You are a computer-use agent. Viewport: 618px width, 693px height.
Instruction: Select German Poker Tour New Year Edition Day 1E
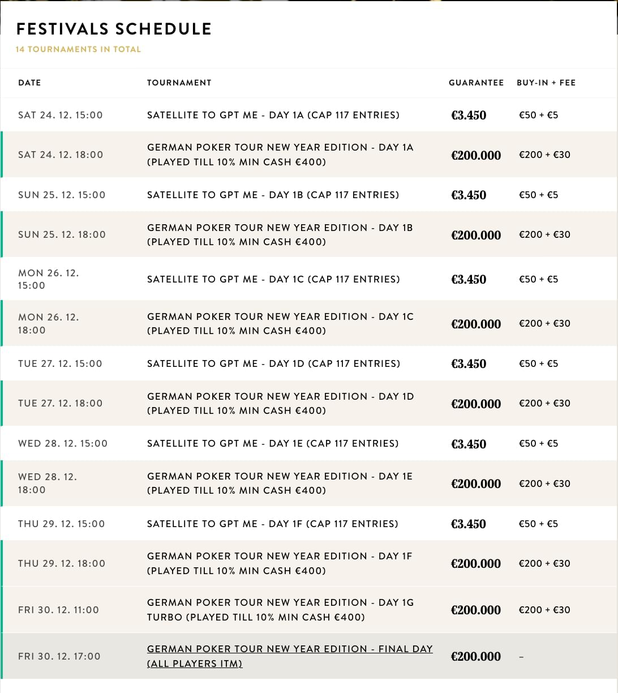pyautogui.click(x=280, y=483)
